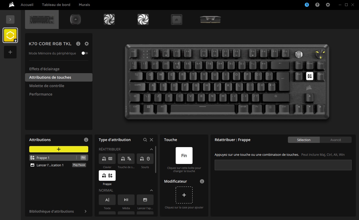Image resolution: width=359 pixels, height=220 pixels.
Task: Show K70 CORE device info icon
Action: pyautogui.click(x=78, y=44)
